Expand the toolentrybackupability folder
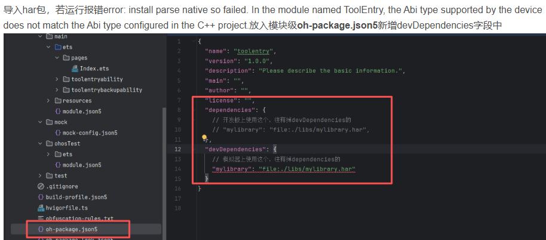Screen dimensions: 546x240 pyautogui.click(x=57, y=90)
